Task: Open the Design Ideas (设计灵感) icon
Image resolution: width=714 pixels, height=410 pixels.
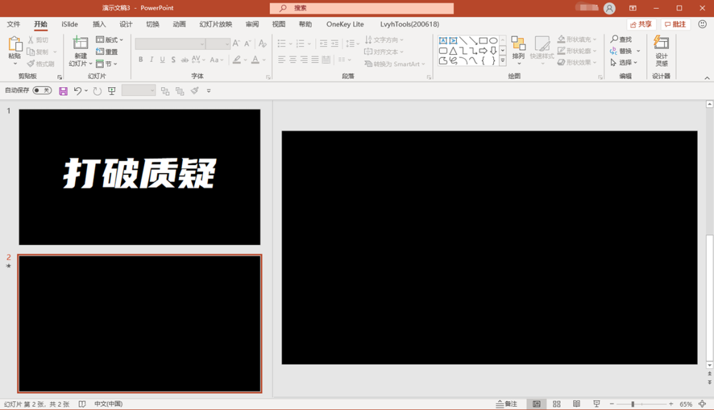Action: [661, 50]
